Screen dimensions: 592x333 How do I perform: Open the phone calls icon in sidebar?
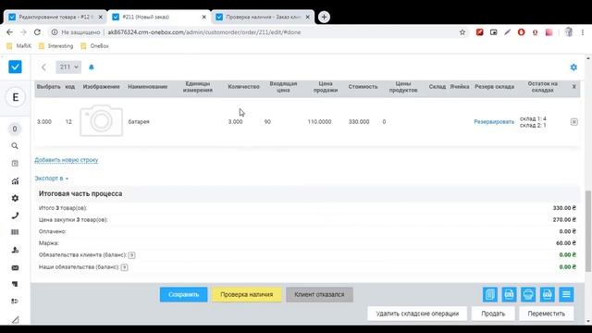(x=15, y=216)
